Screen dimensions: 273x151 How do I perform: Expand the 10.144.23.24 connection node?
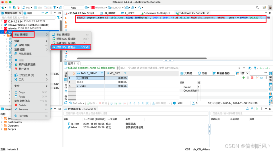tap(2, 21)
